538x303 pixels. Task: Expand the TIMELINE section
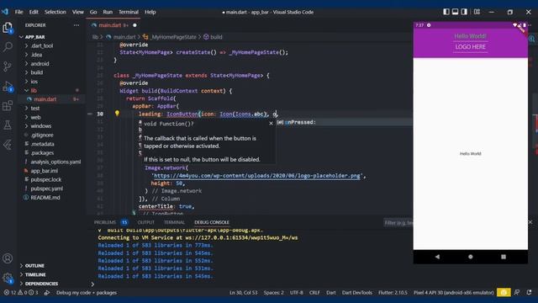pyautogui.click(x=35, y=274)
